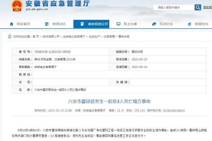Open 应急管理 breadcrumb link
Viewport: 212px width, 141px height.
coord(109,37)
